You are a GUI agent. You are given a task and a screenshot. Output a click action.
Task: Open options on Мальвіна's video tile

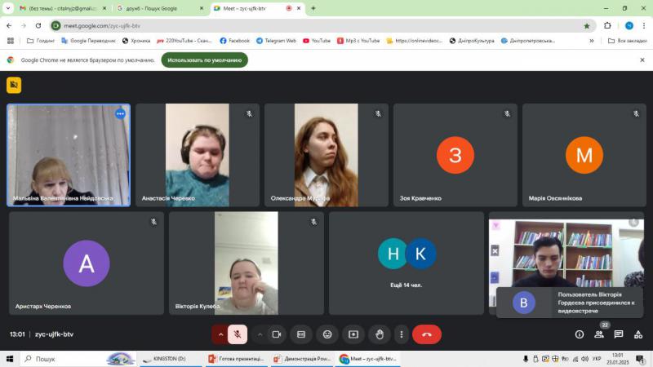point(120,113)
